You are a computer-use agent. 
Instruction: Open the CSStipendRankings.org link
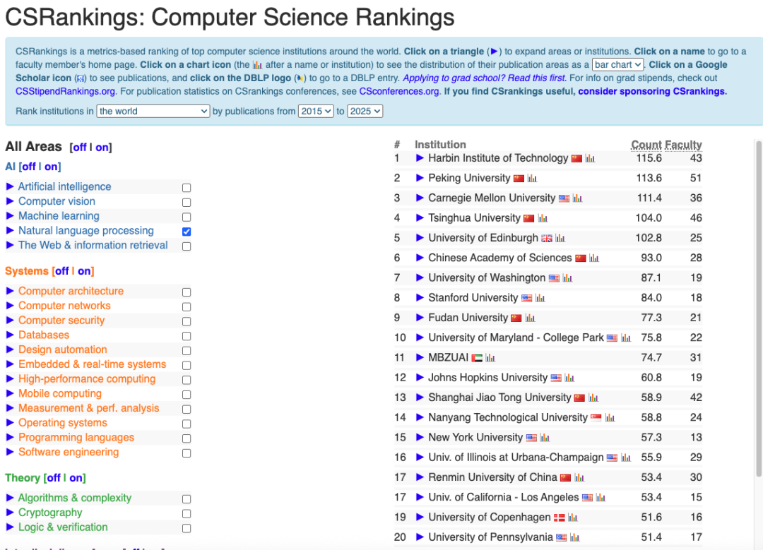click(66, 91)
